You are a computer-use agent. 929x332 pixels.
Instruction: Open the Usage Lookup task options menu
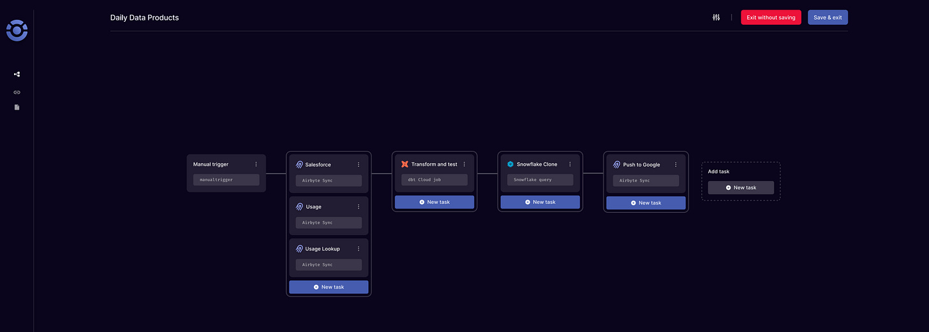pos(359,249)
